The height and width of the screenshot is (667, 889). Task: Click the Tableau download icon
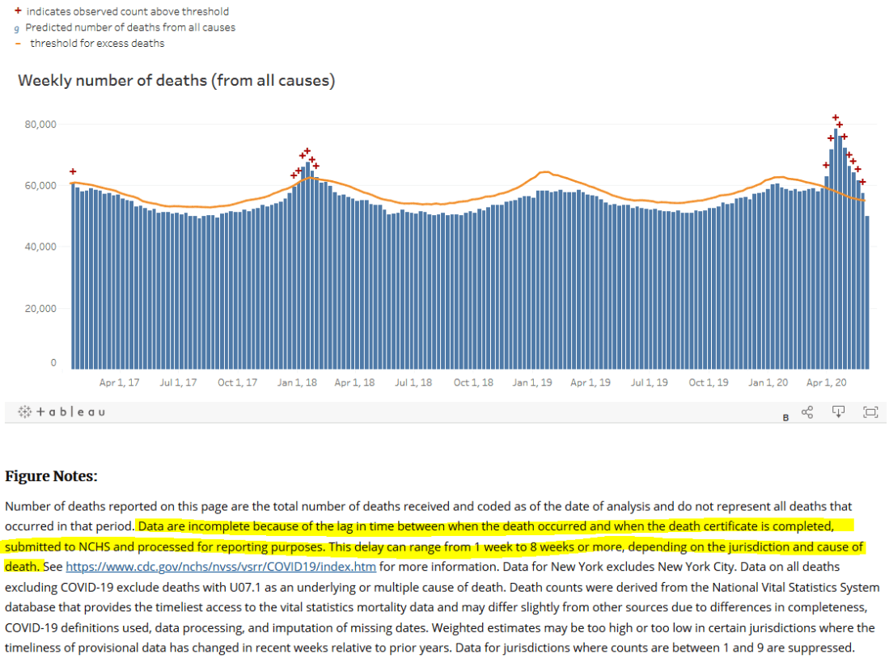coord(839,412)
